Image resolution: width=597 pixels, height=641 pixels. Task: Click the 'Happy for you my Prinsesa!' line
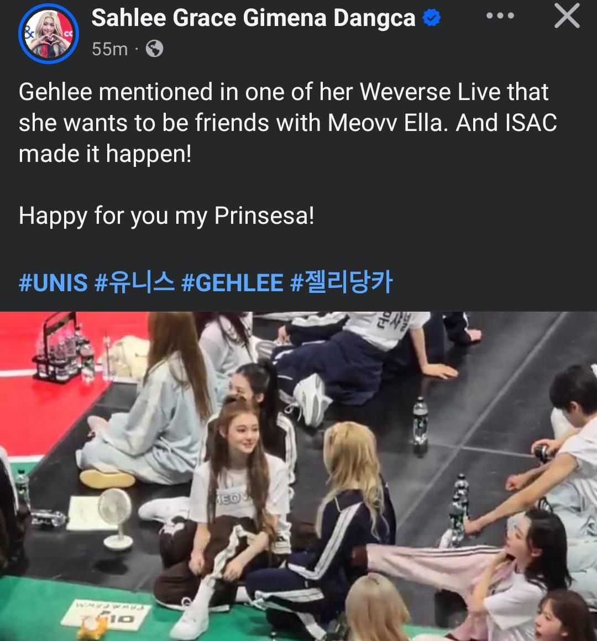166,216
